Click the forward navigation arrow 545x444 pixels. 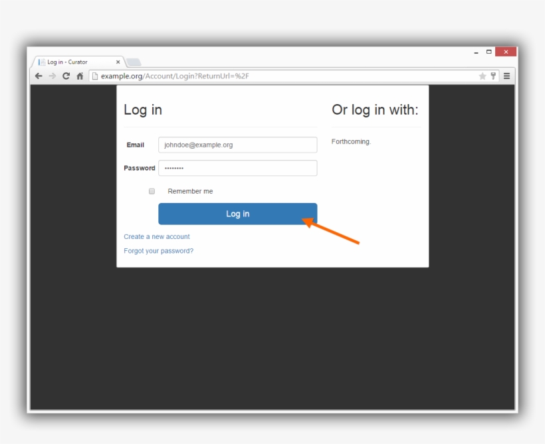[52, 76]
